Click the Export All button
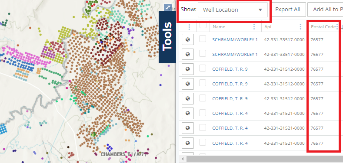The width and height of the screenshot is (343, 163). coord(288,10)
